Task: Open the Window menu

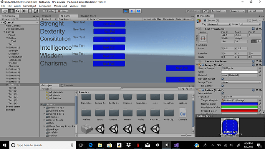Action: pyautogui.click(x=74, y=6)
